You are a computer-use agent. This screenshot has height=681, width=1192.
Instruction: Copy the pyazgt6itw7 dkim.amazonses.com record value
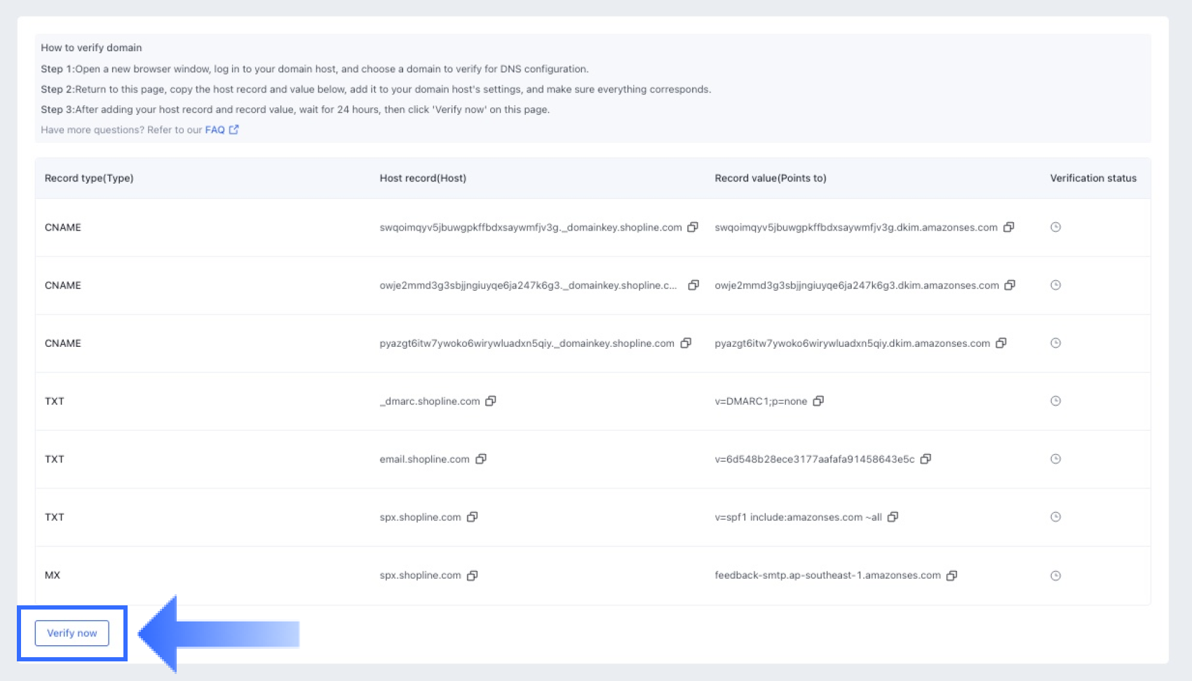point(1001,343)
